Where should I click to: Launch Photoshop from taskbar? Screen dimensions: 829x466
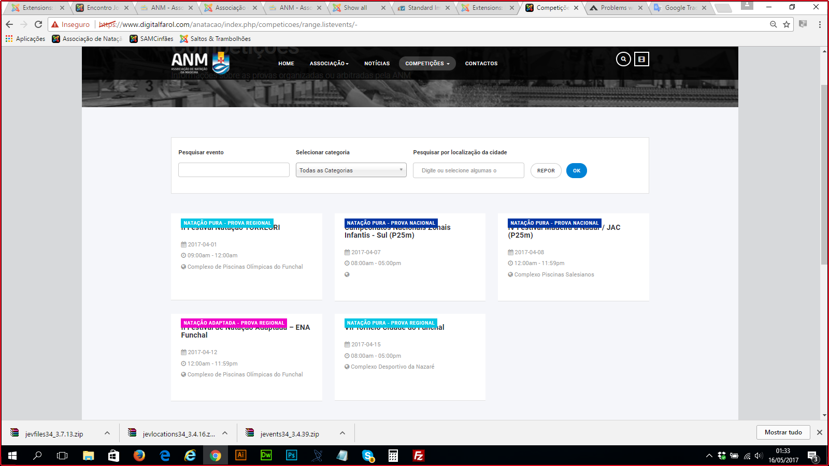pyautogui.click(x=292, y=456)
